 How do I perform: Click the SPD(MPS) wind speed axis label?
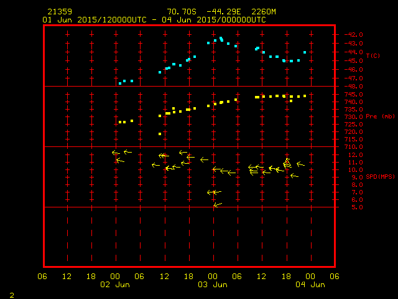380,176
